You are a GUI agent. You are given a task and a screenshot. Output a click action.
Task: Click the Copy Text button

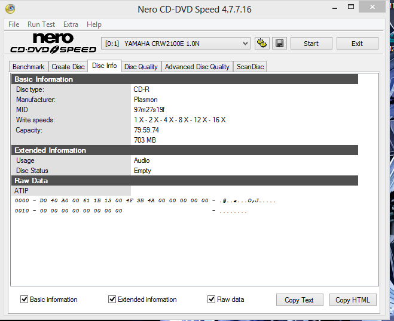300,300
